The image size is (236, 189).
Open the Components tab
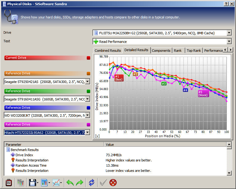tap(161, 51)
